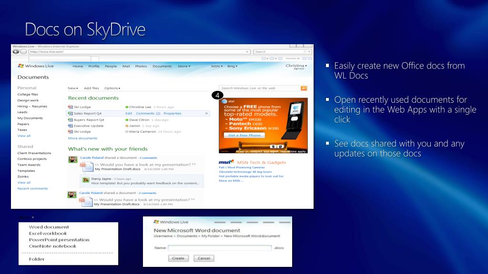488x274 pixels.
Task: Click Get a Free Phone ad button
Action: tap(244, 135)
